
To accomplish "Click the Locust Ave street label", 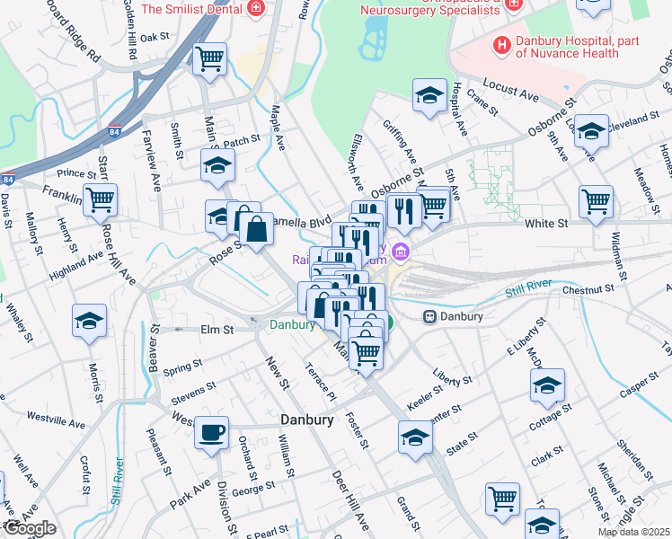I will tap(511, 90).
